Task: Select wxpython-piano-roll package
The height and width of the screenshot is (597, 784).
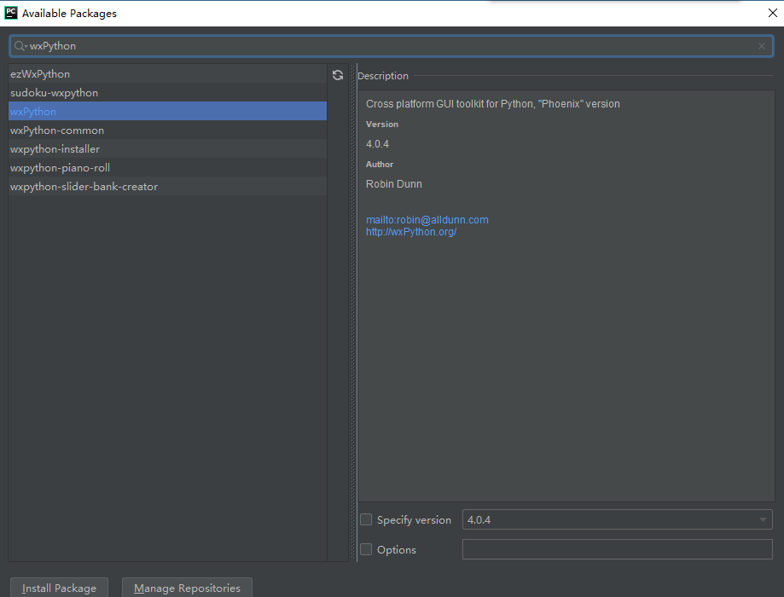Action: [60, 168]
